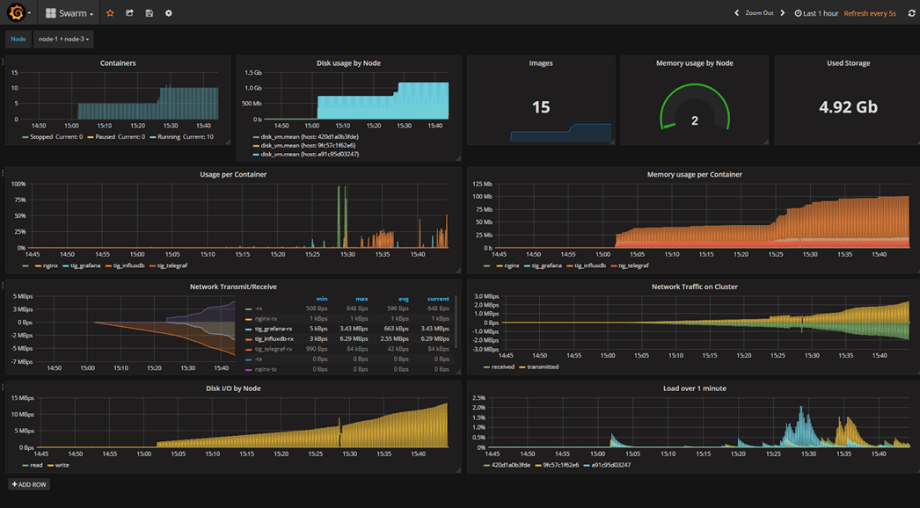Open color picker for write series swatch
This screenshot has height=508, width=920.
coord(50,466)
